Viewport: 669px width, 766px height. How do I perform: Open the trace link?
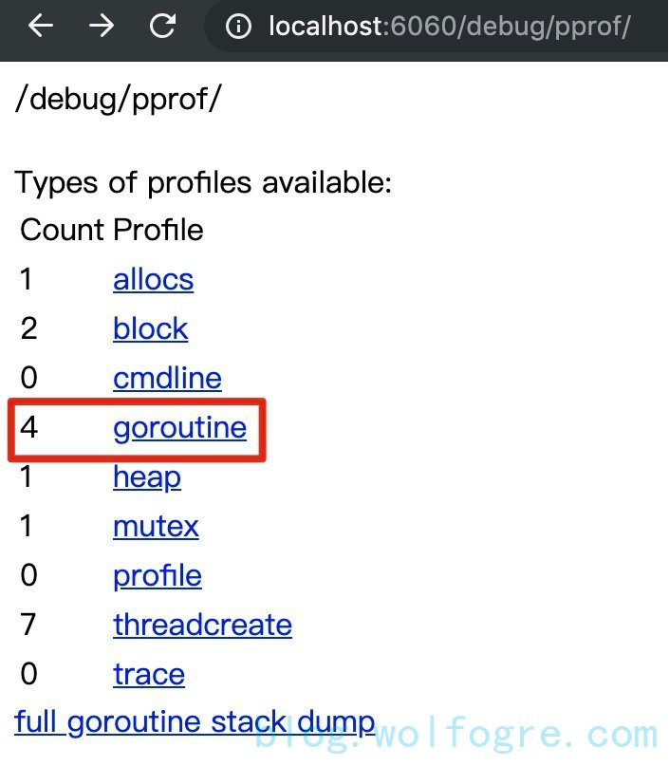(x=148, y=674)
